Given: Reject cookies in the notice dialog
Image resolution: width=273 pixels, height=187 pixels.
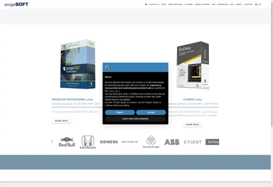Looking at the screenshot, I should (x=120, y=113).
